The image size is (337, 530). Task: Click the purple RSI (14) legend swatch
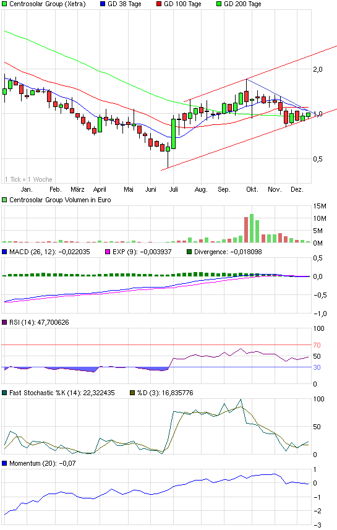coord(4,322)
